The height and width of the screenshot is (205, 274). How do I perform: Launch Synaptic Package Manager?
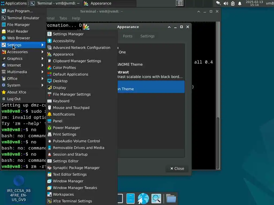pos(81,168)
